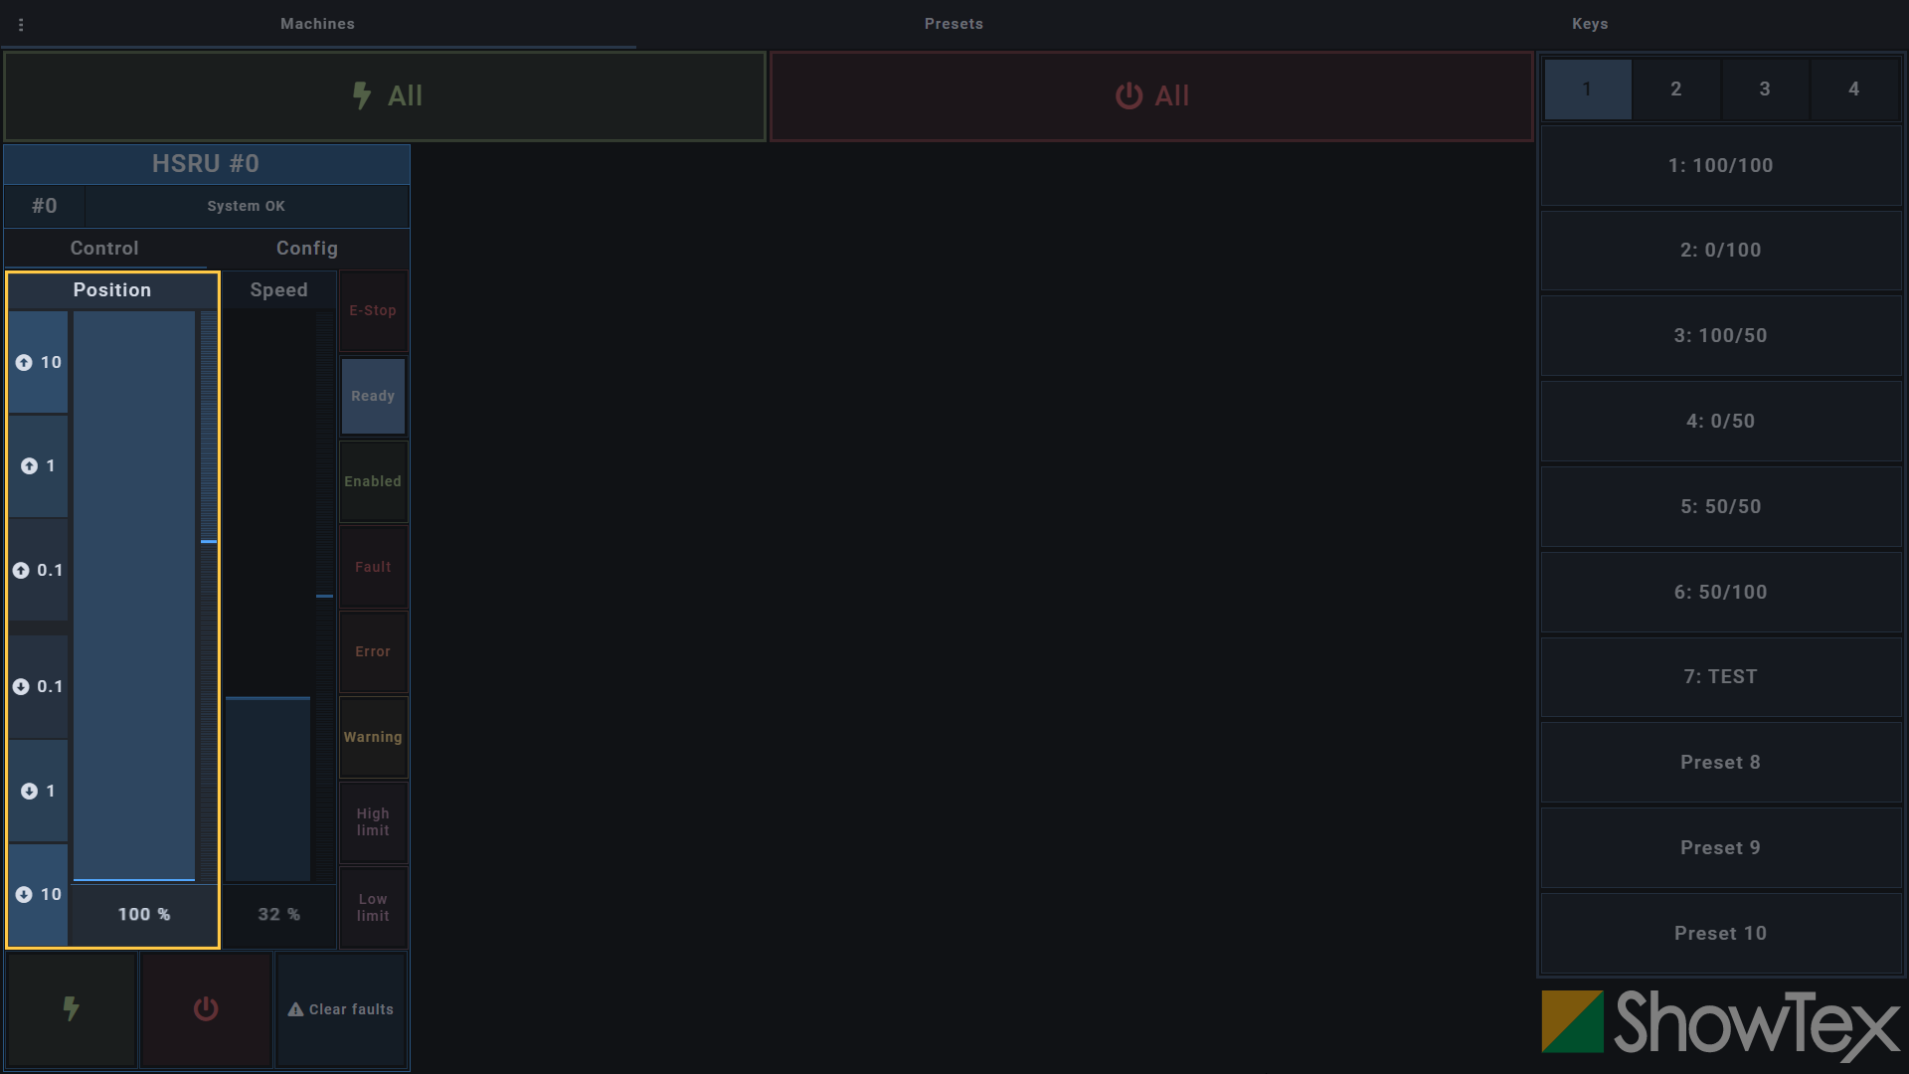1909x1074 pixels.
Task: Toggle the Ready status indicator
Action: tap(373, 396)
